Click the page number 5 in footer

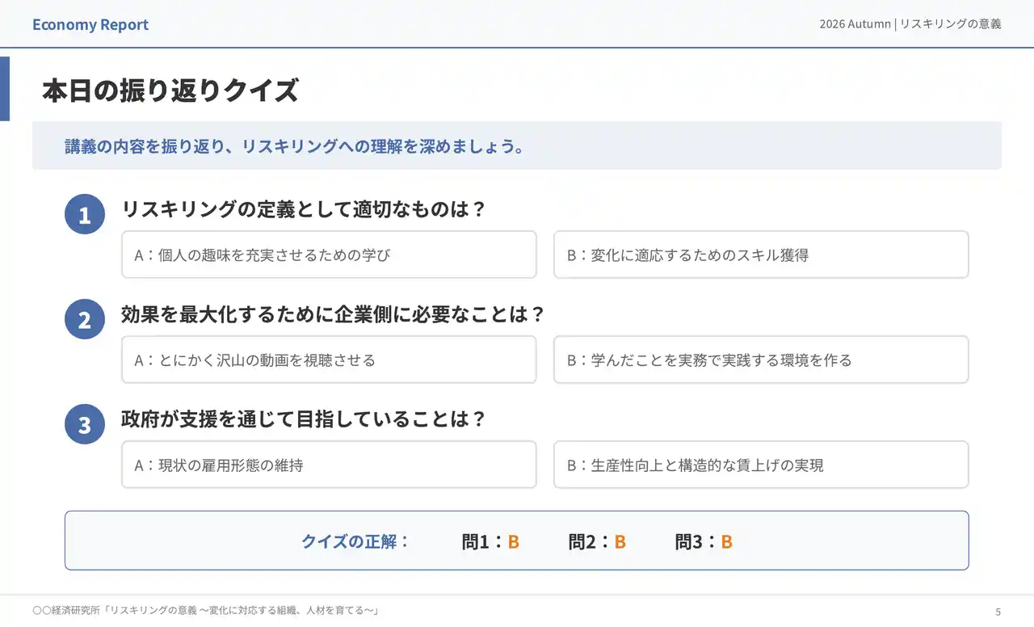[998, 612]
